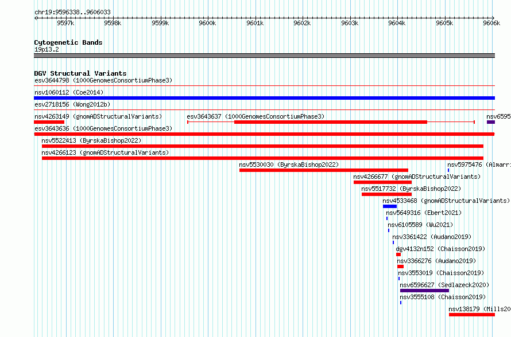Open the DGV Structural Variants track title
The image size is (511, 337).
(x=80, y=73)
